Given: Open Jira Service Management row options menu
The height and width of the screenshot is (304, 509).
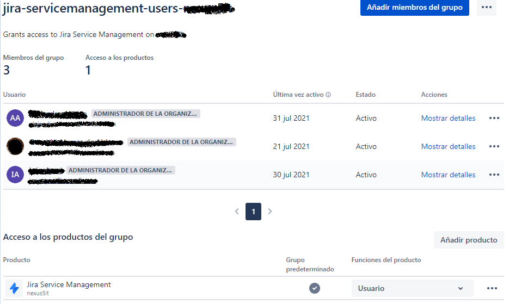Looking at the screenshot, I should [x=492, y=288].
